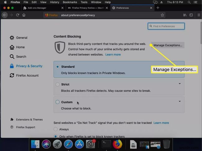Open the Library toolbar icon

[185, 15]
